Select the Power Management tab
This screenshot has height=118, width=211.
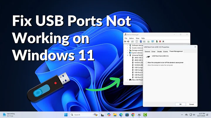click(176, 51)
